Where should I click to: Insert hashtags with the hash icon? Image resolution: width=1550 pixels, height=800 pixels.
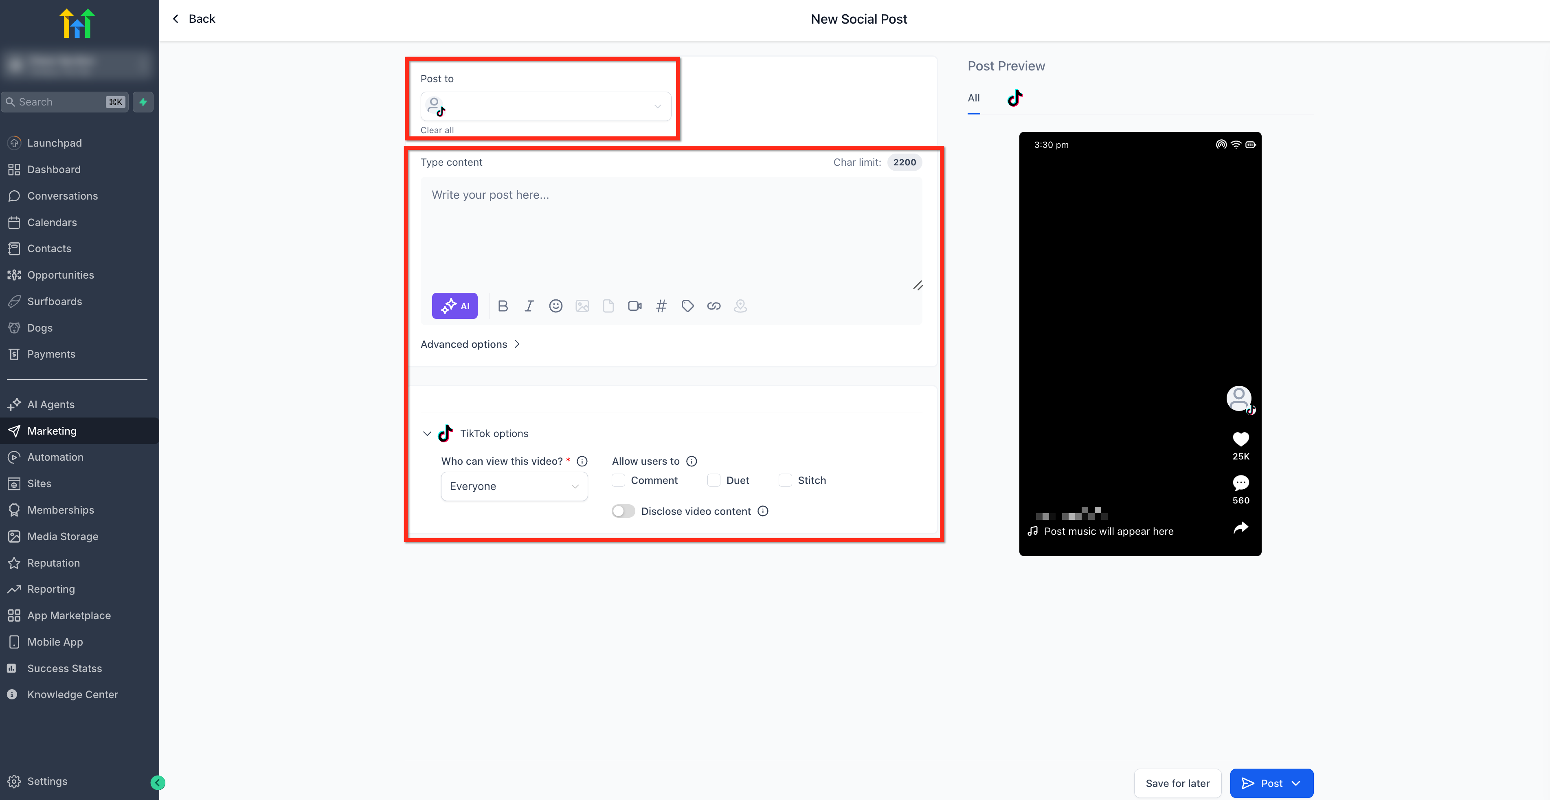pos(661,306)
